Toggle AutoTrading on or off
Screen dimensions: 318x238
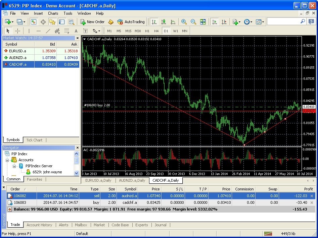coord(131,22)
